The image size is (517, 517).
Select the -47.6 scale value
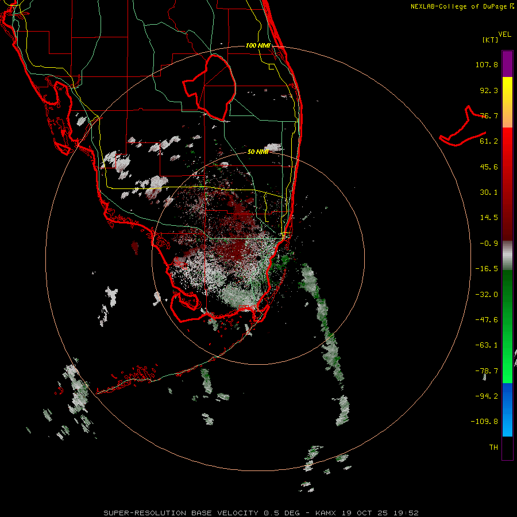pyautogui.click(x=487, y=320)
